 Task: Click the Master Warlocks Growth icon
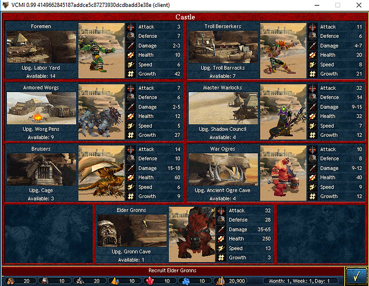[x=312, y=135]
